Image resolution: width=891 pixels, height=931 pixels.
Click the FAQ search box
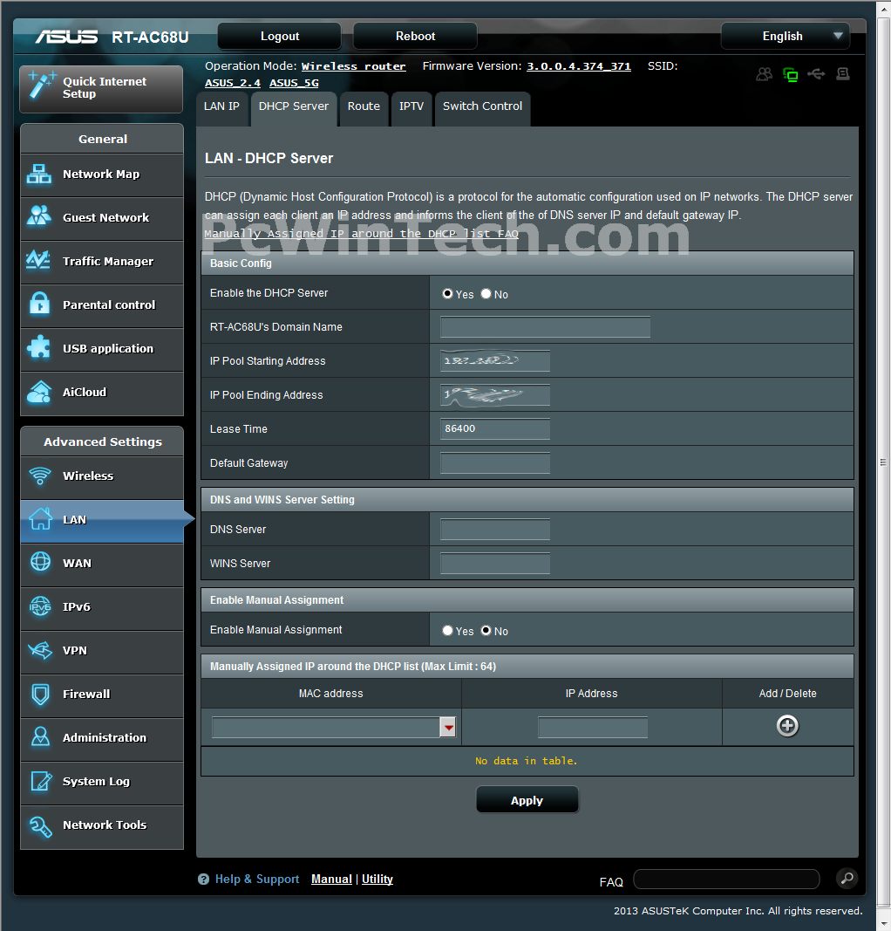[727, 879]
